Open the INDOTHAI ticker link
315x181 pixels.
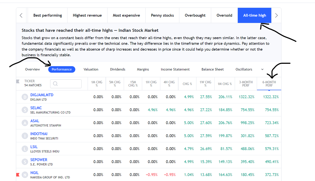39,134
